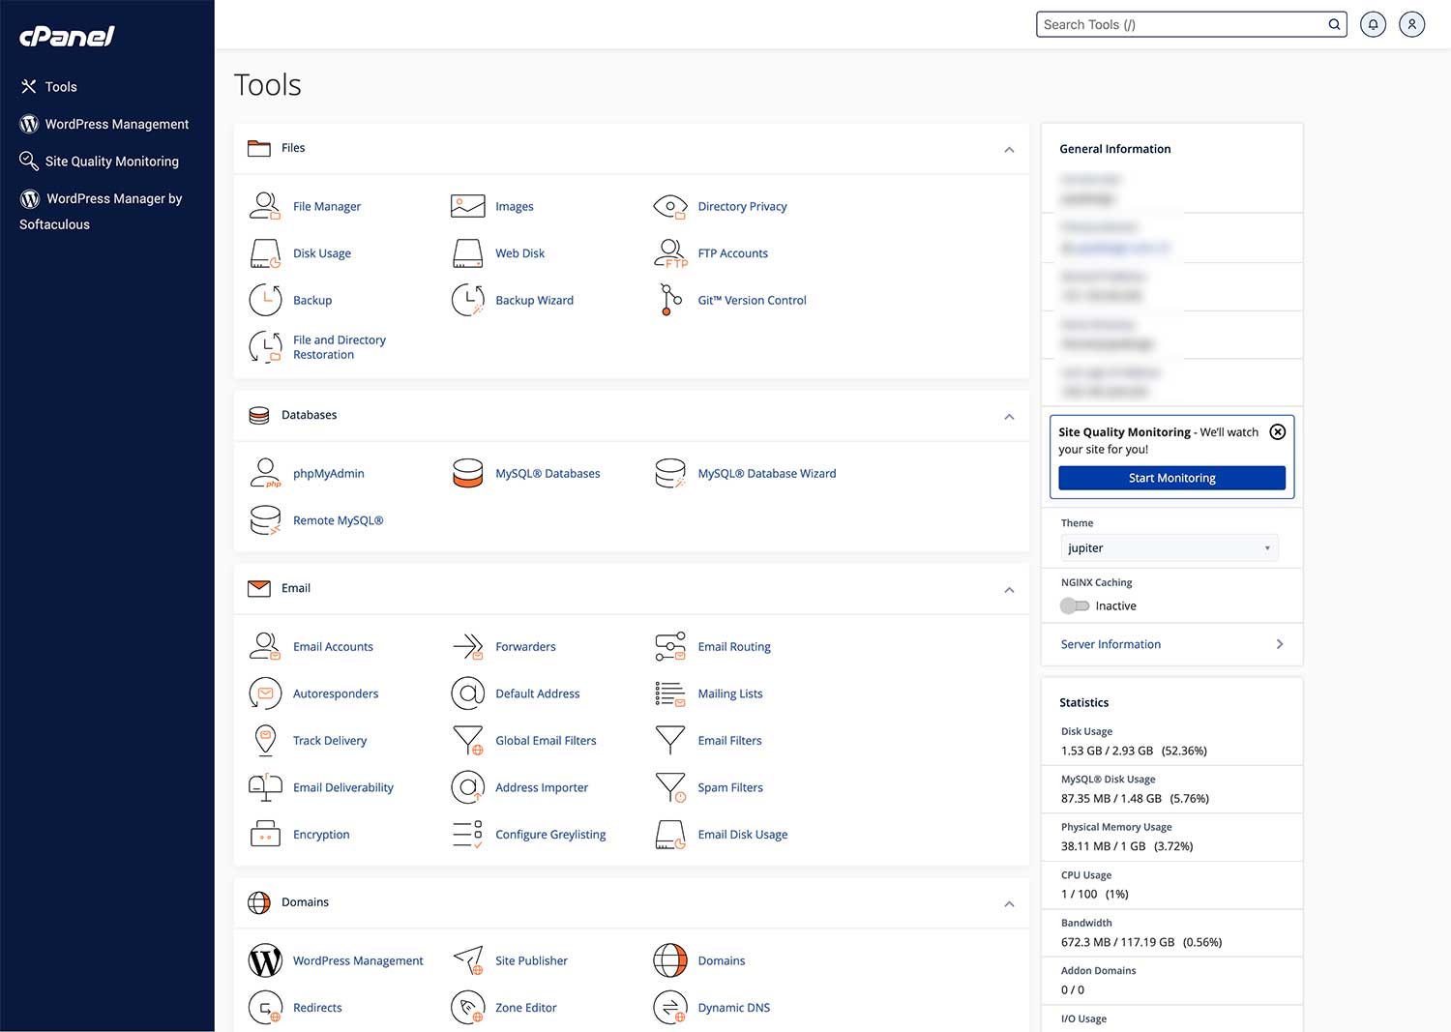
Task: Open the Git Version Control icon
Action: click(670, 300)
